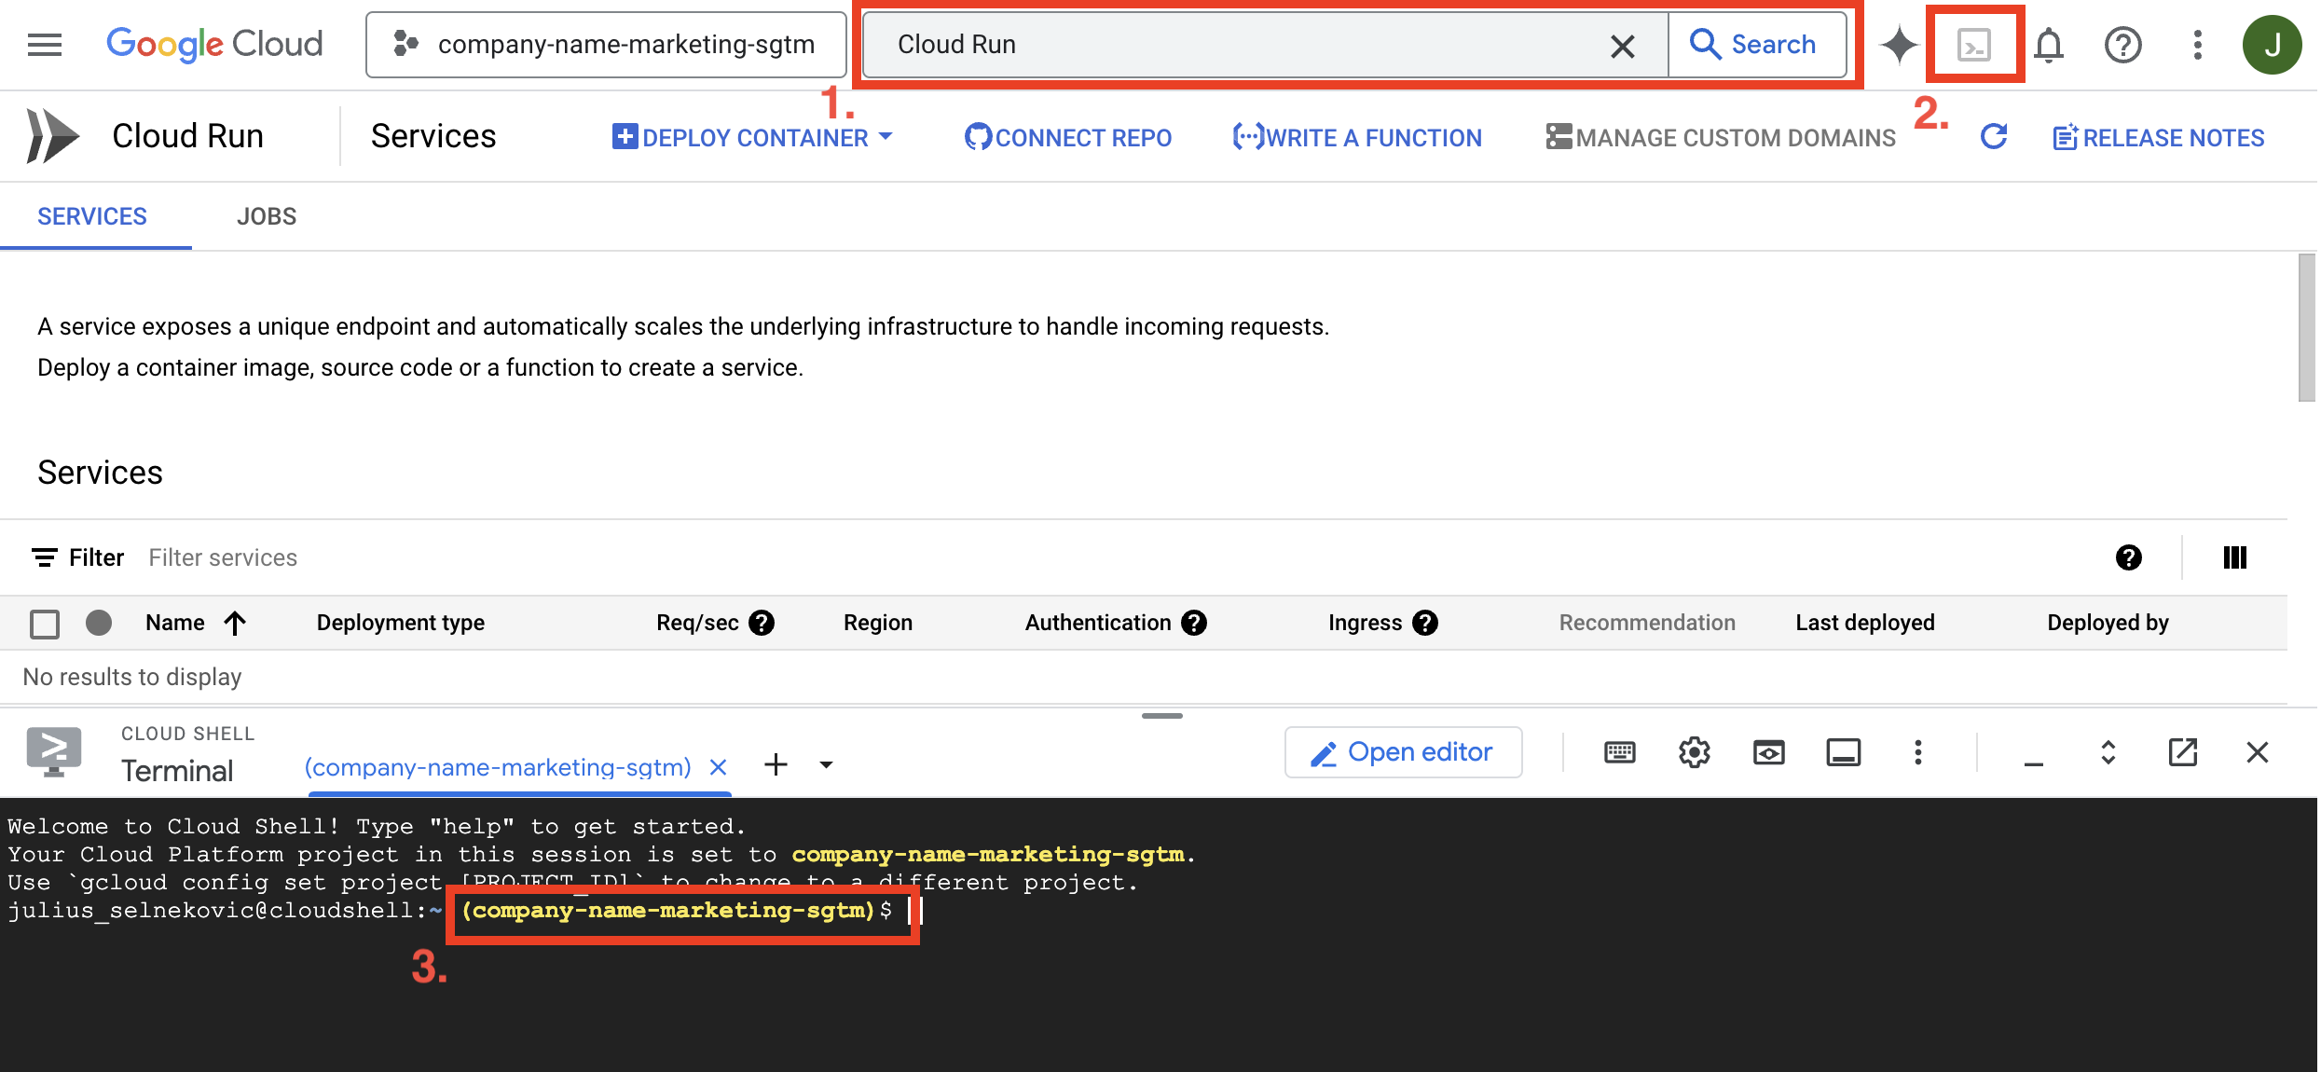Image resolution: width=2321 pixels, height=1072 pixels.
Task: Open the navigation hamburger menu
Action: coord(44,44)
